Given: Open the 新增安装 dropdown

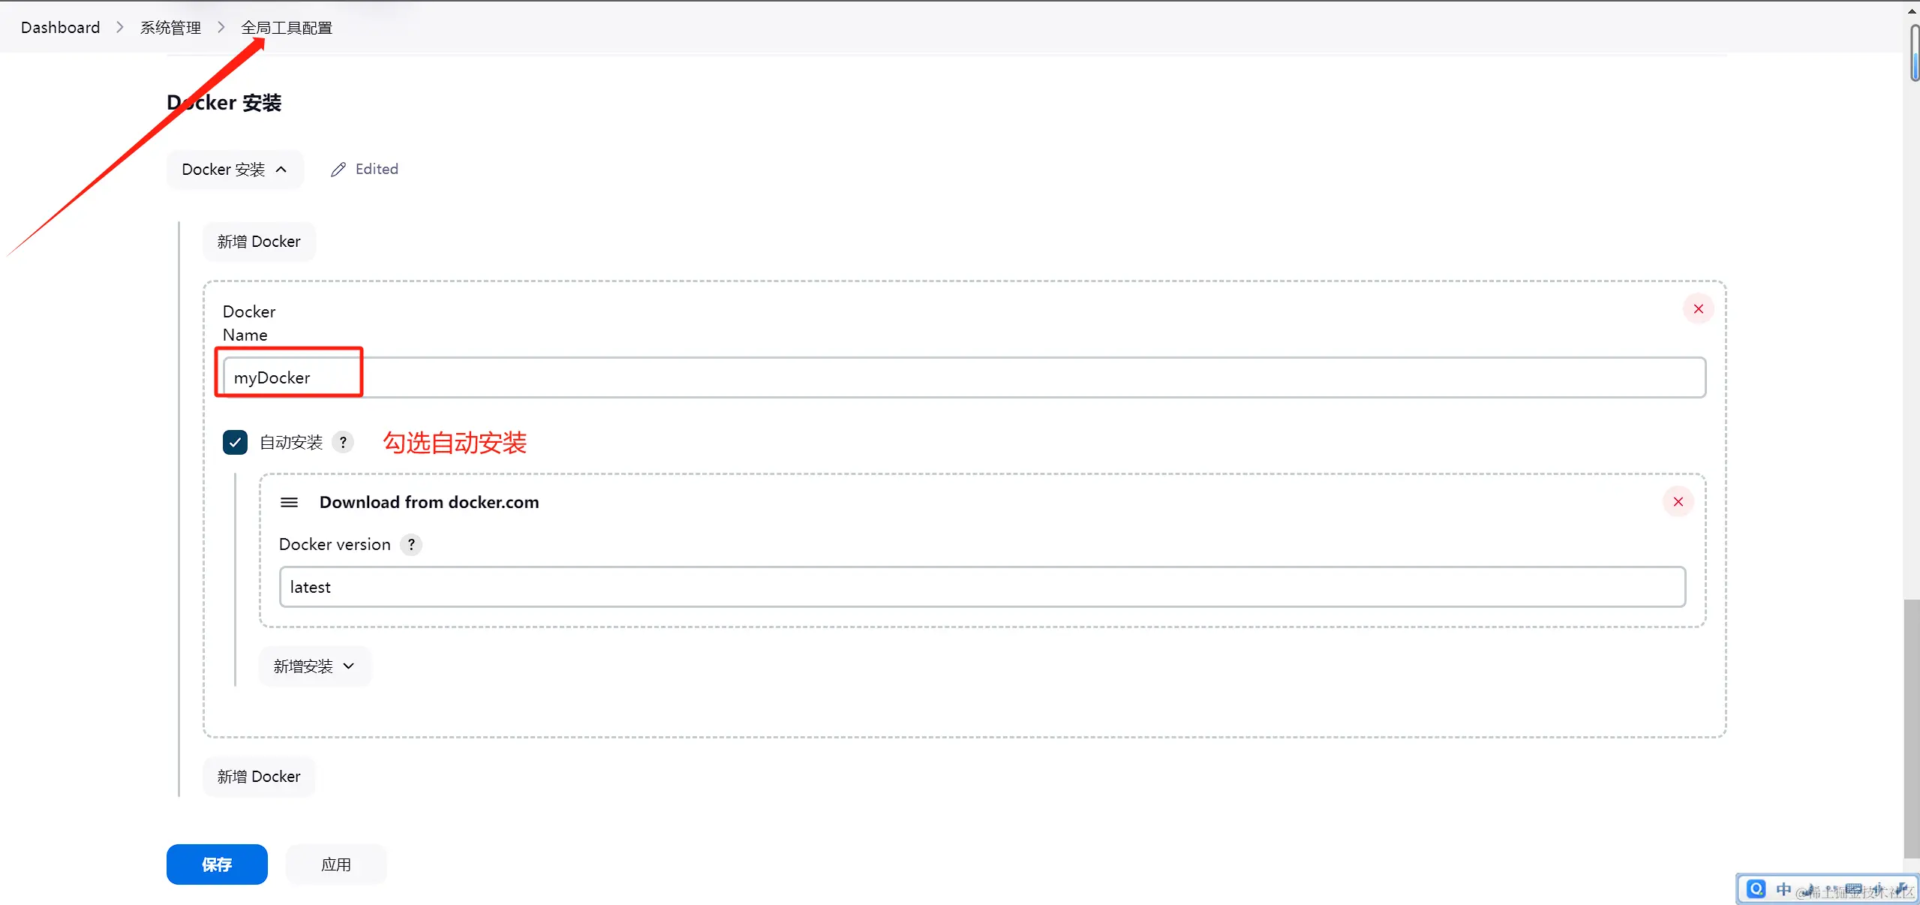Looking at the screenshot, I should click(x=314, y=666).
